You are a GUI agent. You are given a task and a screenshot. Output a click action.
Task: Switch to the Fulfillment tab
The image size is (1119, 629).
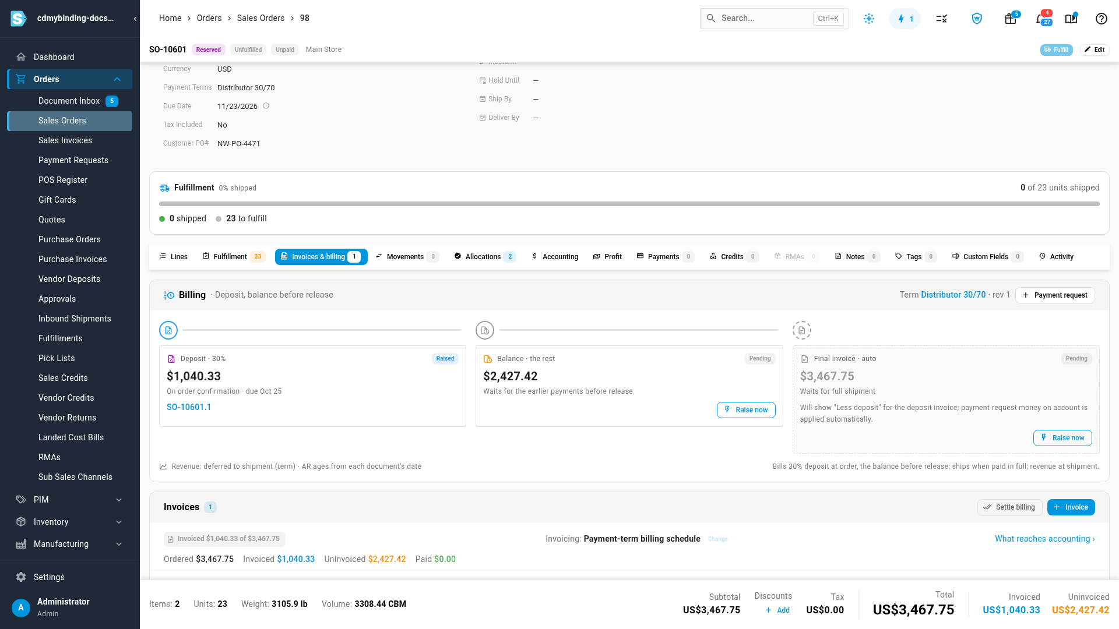coord(234,257)
